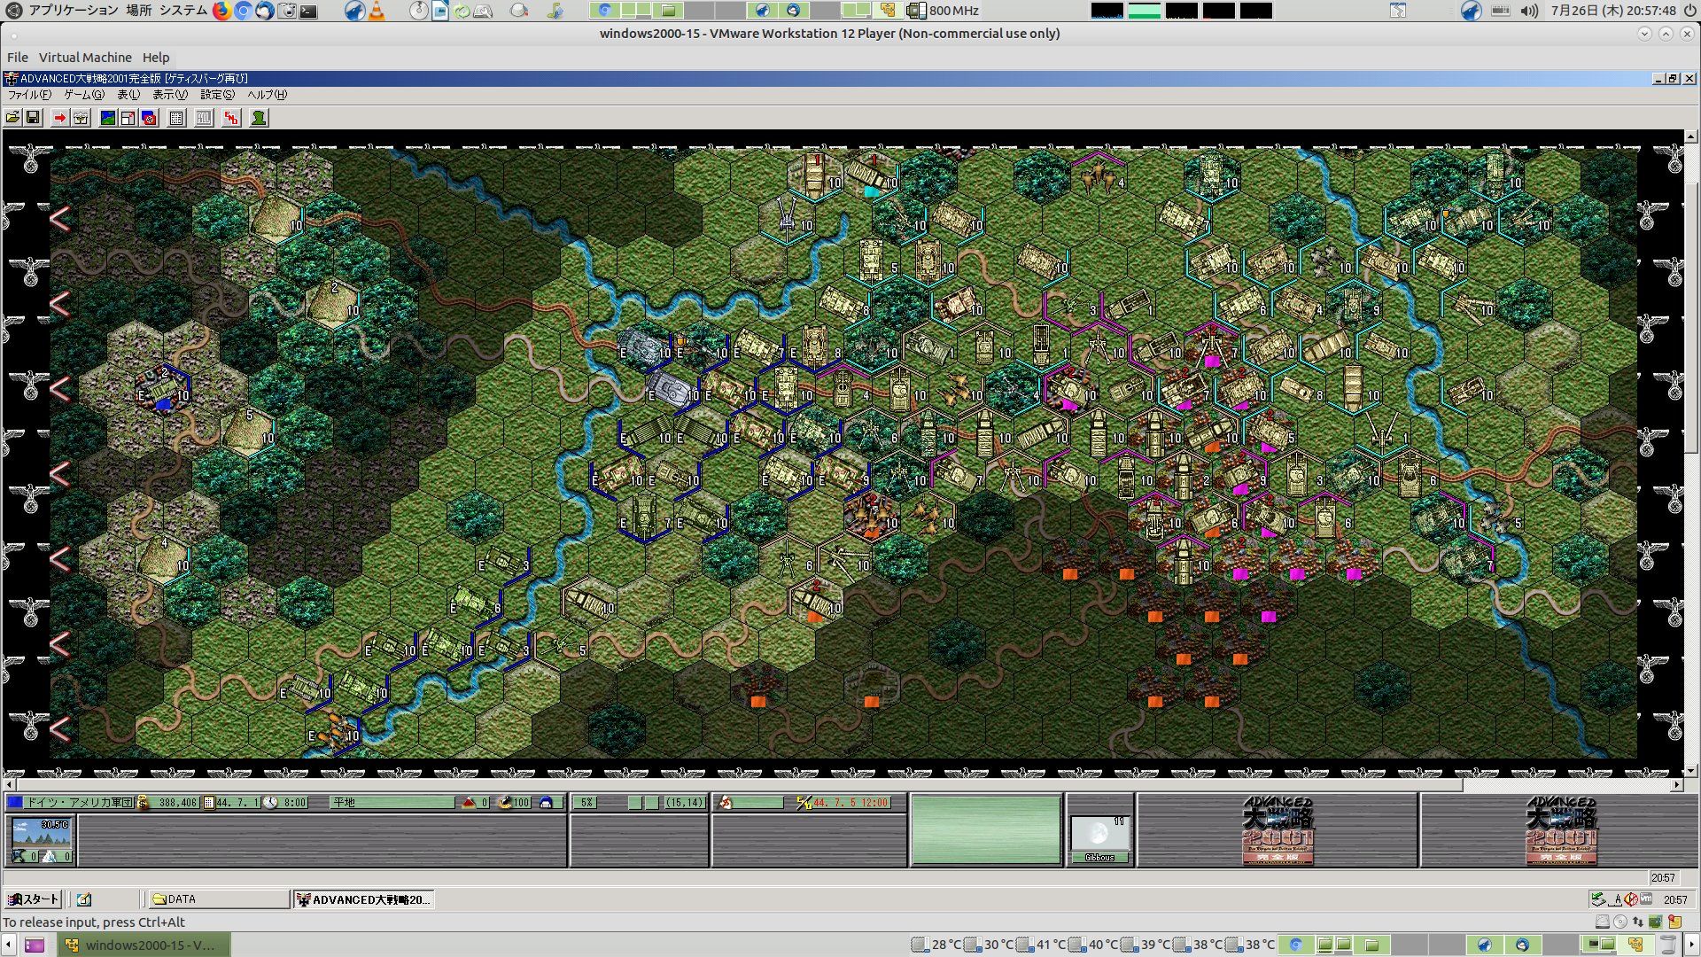Click the blue helmet icon in status bar
Image resolution: width=1701 pixels, height=957 pixels.
(x=546, y=803)
